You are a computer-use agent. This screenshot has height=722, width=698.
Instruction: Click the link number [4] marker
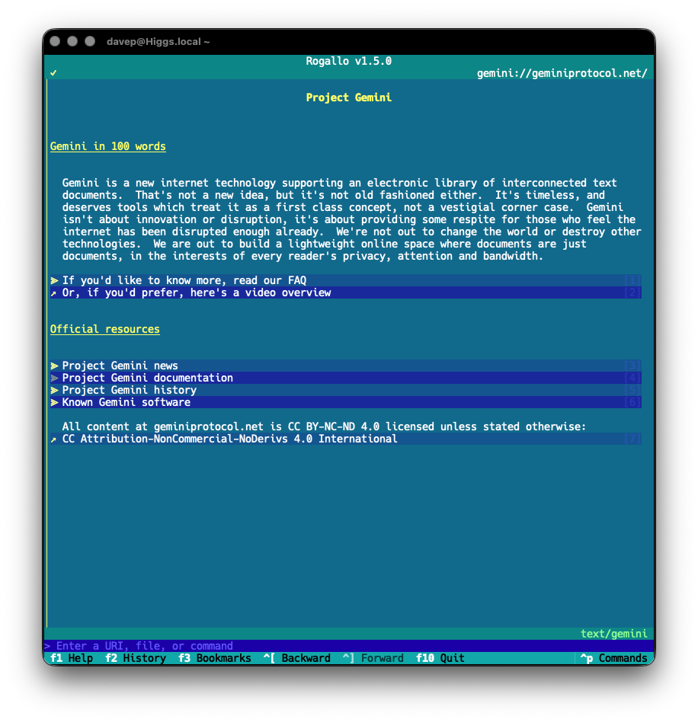(632, 378)
